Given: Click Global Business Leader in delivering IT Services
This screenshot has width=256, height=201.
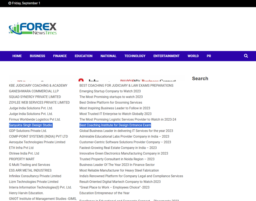Looking at the screenshot, I should pyautogui.click(x=126, y=131).
